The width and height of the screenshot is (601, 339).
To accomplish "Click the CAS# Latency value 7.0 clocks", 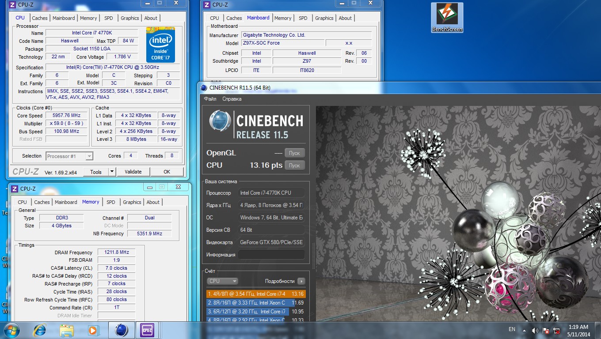I will click(x=117, y=268).
